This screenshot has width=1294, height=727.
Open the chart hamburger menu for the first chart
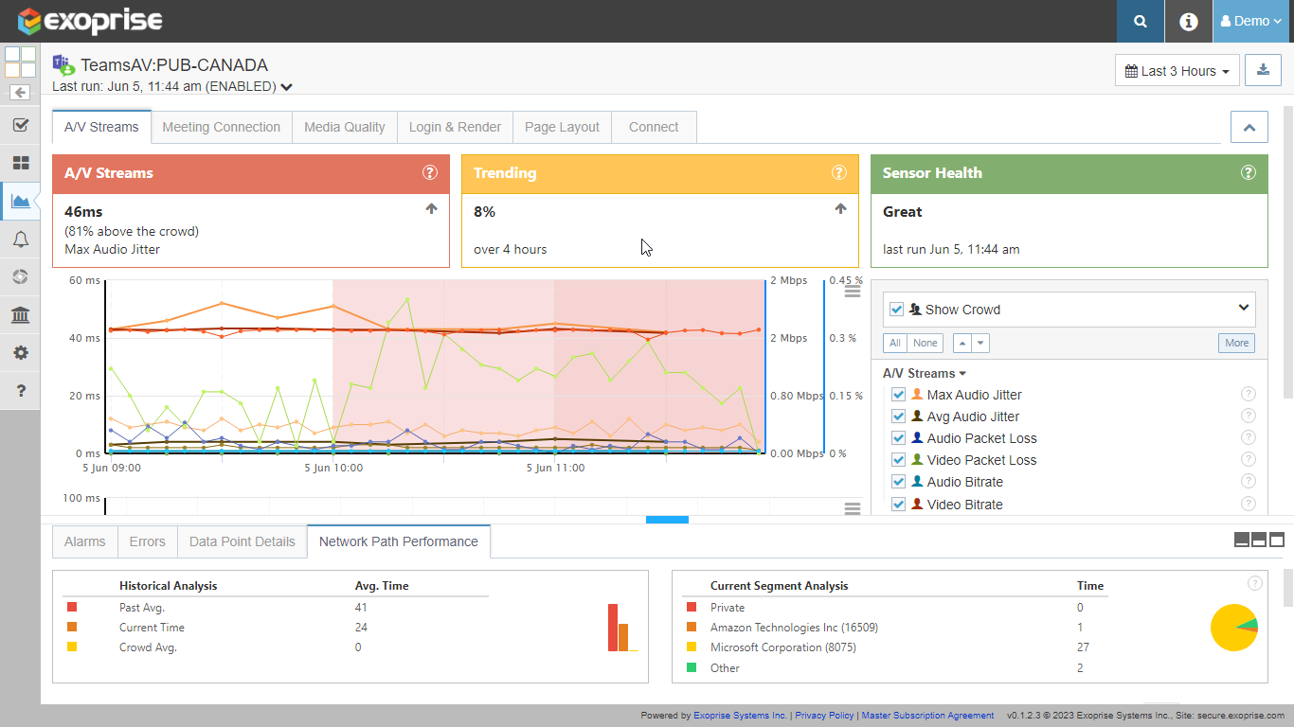[x=853, y=291]
